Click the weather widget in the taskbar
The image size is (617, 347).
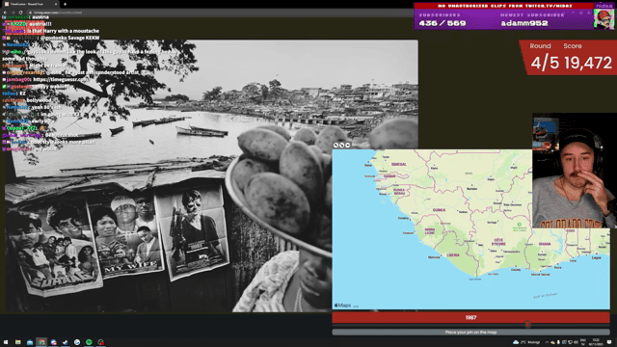[526, 342]
